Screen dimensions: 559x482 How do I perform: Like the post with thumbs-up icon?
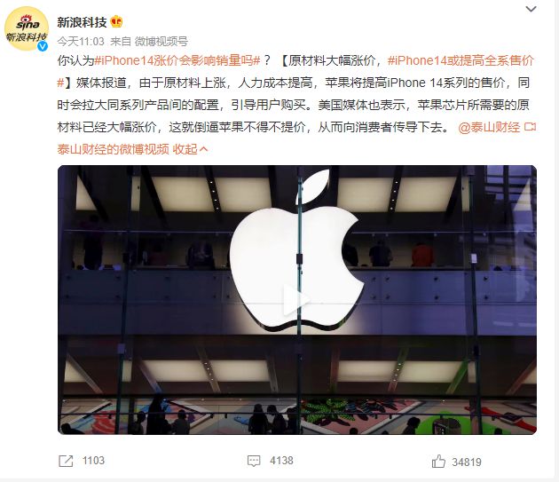point(438,462)
